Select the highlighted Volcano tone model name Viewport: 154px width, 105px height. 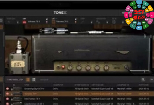click(31, 94)
